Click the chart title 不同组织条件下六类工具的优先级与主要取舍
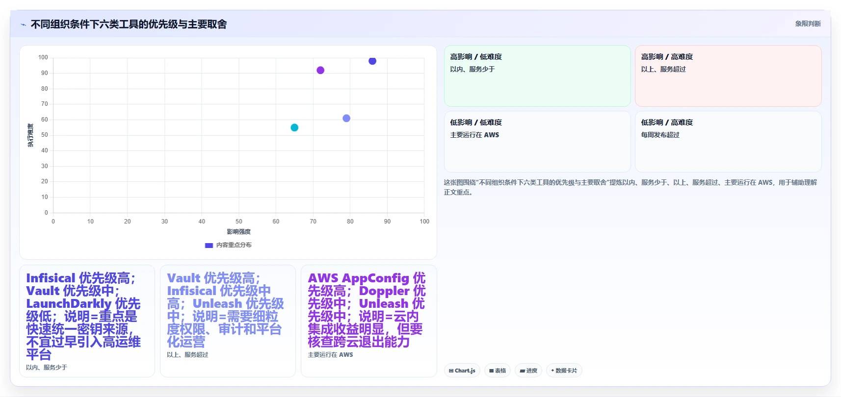This screenshot has width=841, height=397. pyautogui.click(x=129, y=24)
